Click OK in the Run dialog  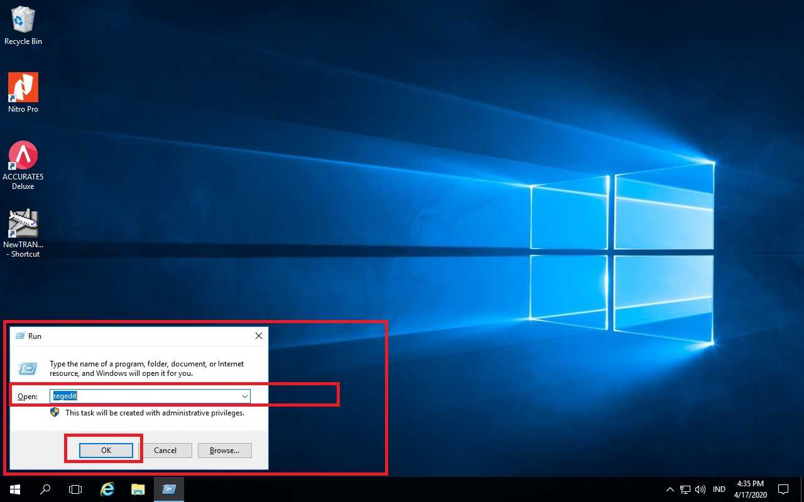click(106, 451)
